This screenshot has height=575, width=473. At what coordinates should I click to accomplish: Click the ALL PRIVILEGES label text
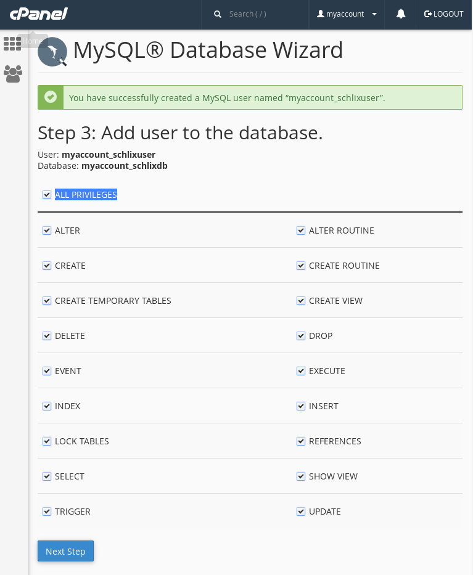pyautogui.click(x=86, y=195)
